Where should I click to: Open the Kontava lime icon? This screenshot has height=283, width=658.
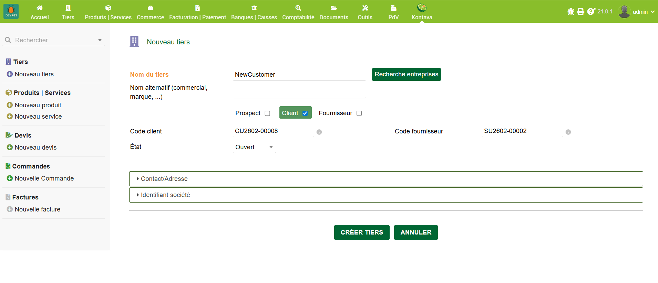coord(422,8)
